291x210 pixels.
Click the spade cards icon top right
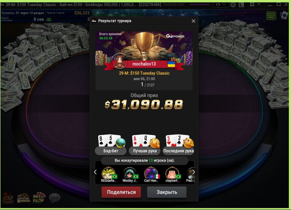284,16
